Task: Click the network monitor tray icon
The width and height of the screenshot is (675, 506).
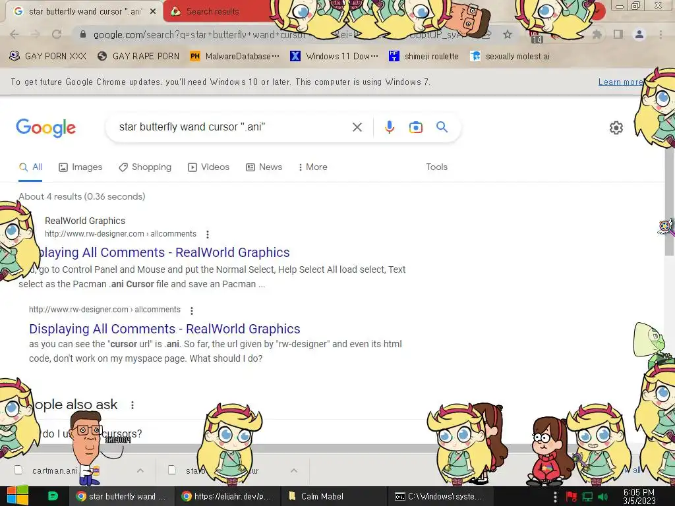Action: click(587, 497)
